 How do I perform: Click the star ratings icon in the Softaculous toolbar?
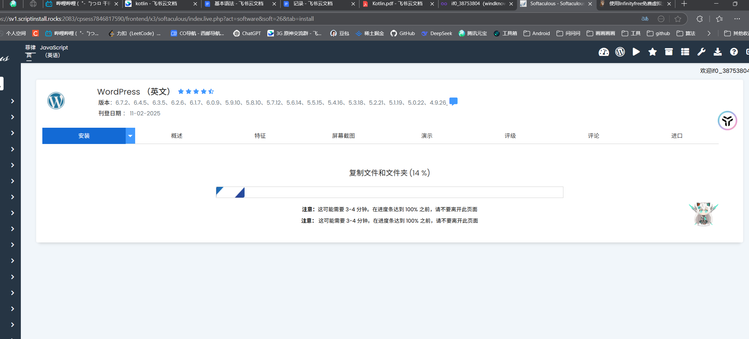(652, 52)
